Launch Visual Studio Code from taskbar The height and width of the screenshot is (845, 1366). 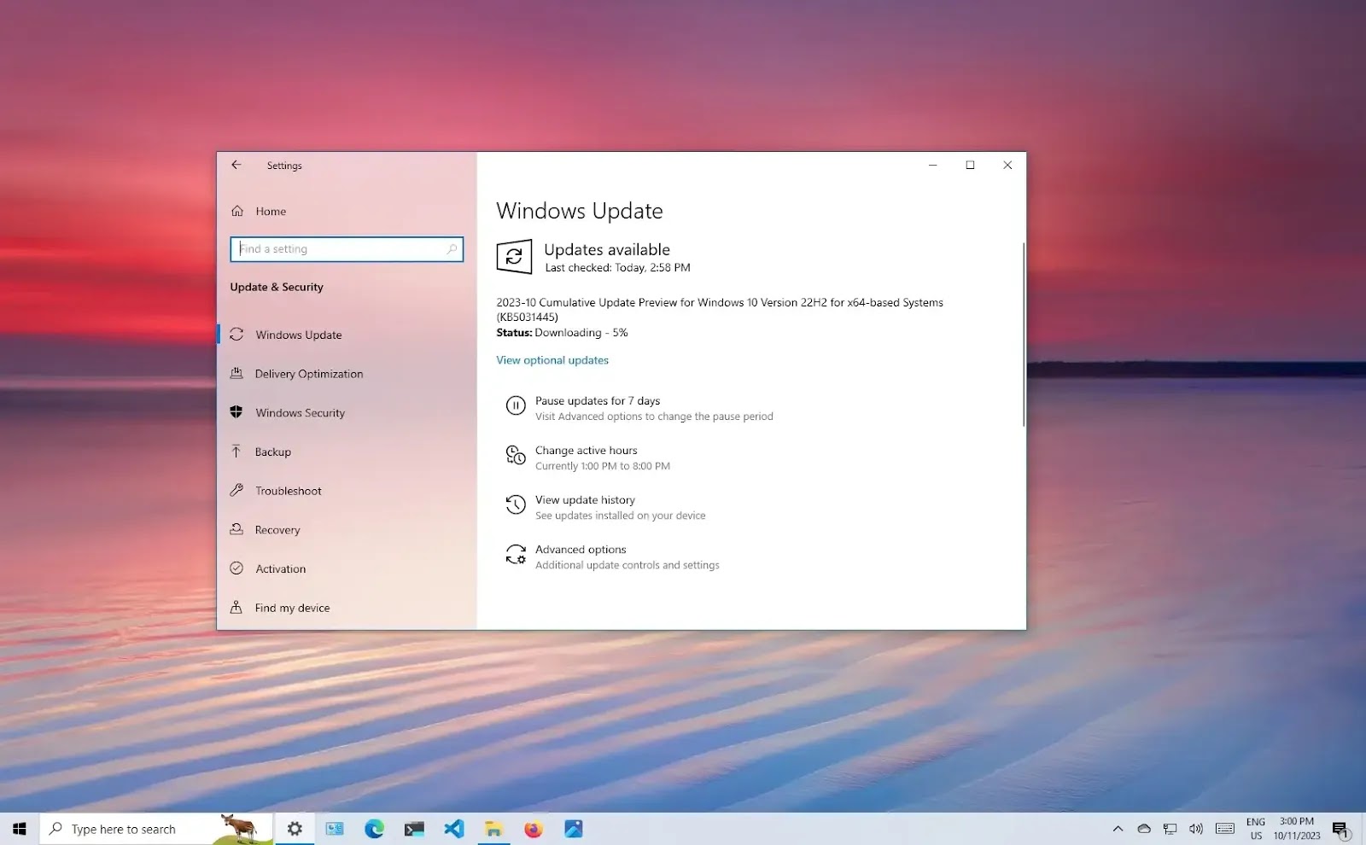[x=454, y=829]
